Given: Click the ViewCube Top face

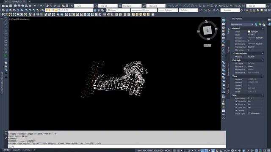Looking at the screenshot, I should (x=207, y=30).
